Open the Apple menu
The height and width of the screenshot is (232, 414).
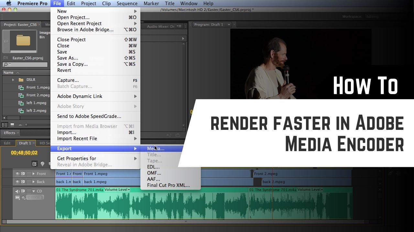coord(8,3)
